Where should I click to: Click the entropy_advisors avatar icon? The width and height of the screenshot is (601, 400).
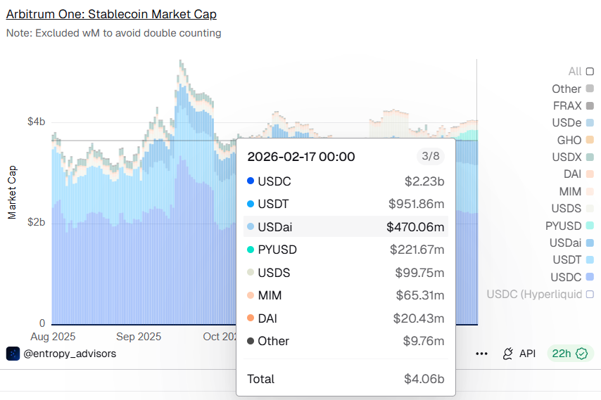13,354
